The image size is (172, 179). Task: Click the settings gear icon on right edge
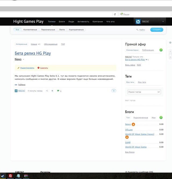(x=170, y=43)
